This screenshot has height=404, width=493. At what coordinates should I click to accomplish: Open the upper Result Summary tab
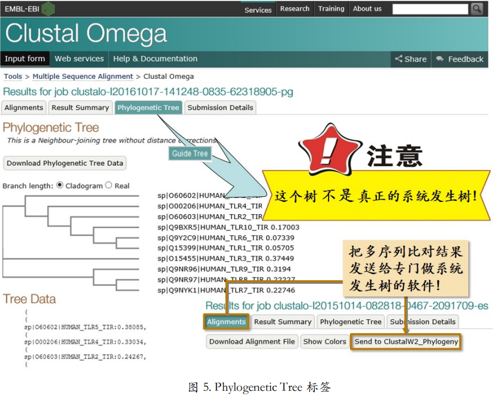pos(80,108)
